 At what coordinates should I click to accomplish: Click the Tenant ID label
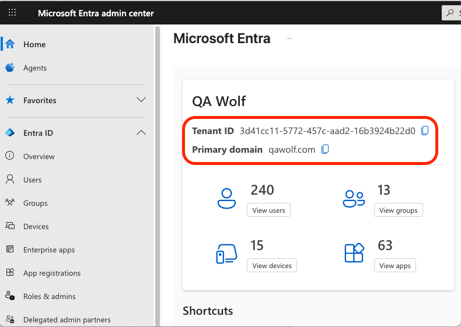[213, 131]
